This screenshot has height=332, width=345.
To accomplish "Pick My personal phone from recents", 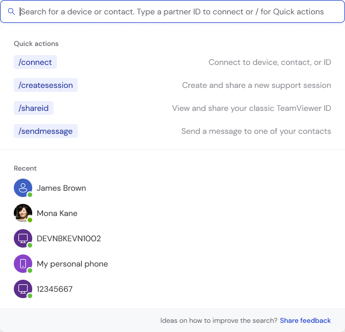I will pyautogui.click(x=72, y=264).
